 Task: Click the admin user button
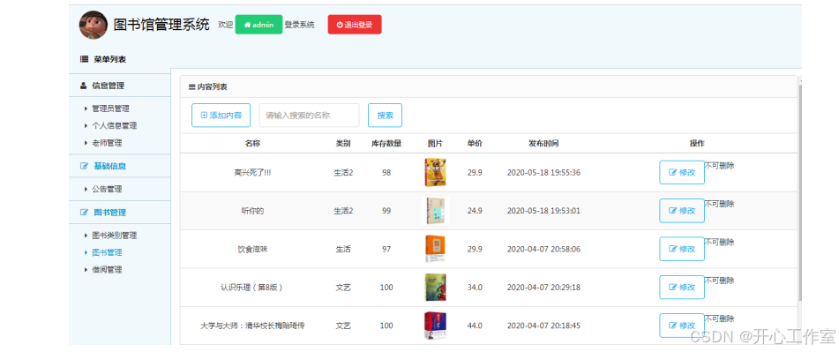click(x=258, y=25)
